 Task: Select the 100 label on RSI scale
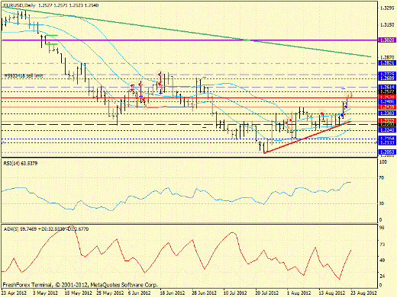click(383, 162)
